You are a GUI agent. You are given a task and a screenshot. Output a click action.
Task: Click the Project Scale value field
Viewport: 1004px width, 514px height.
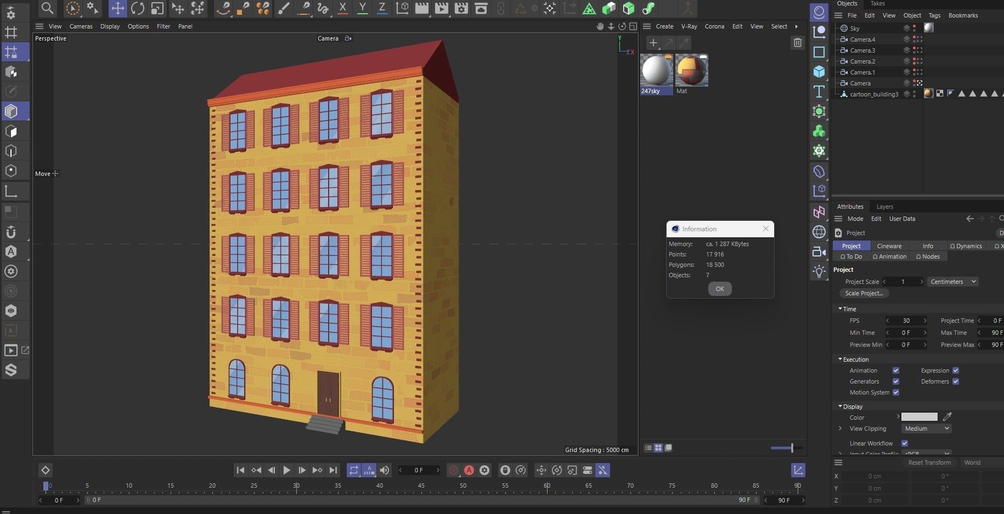coord(903,282)
